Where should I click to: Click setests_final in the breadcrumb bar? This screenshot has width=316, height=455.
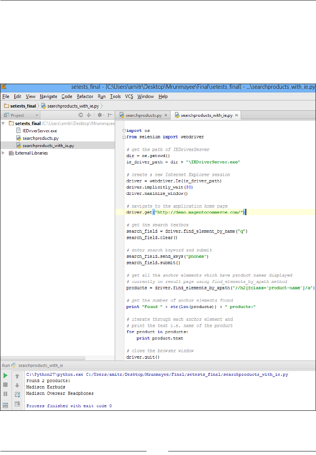click(22, 106)
